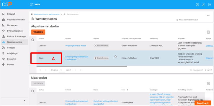Click the horizontal scrollbar of Afspraken table
This screenshot has height=106, width=214.
point(81,67)
